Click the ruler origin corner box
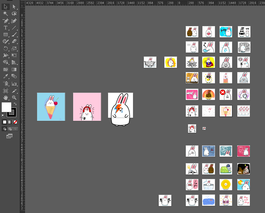The width and height of the screenshot is (265, 213). point(23,4)
